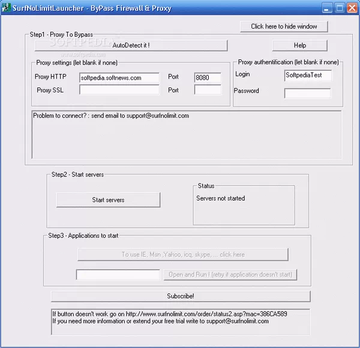Viewport: 360px width, 348px height.
Task: Click the 'Open and Run !' button
Action: pos(230,274)
